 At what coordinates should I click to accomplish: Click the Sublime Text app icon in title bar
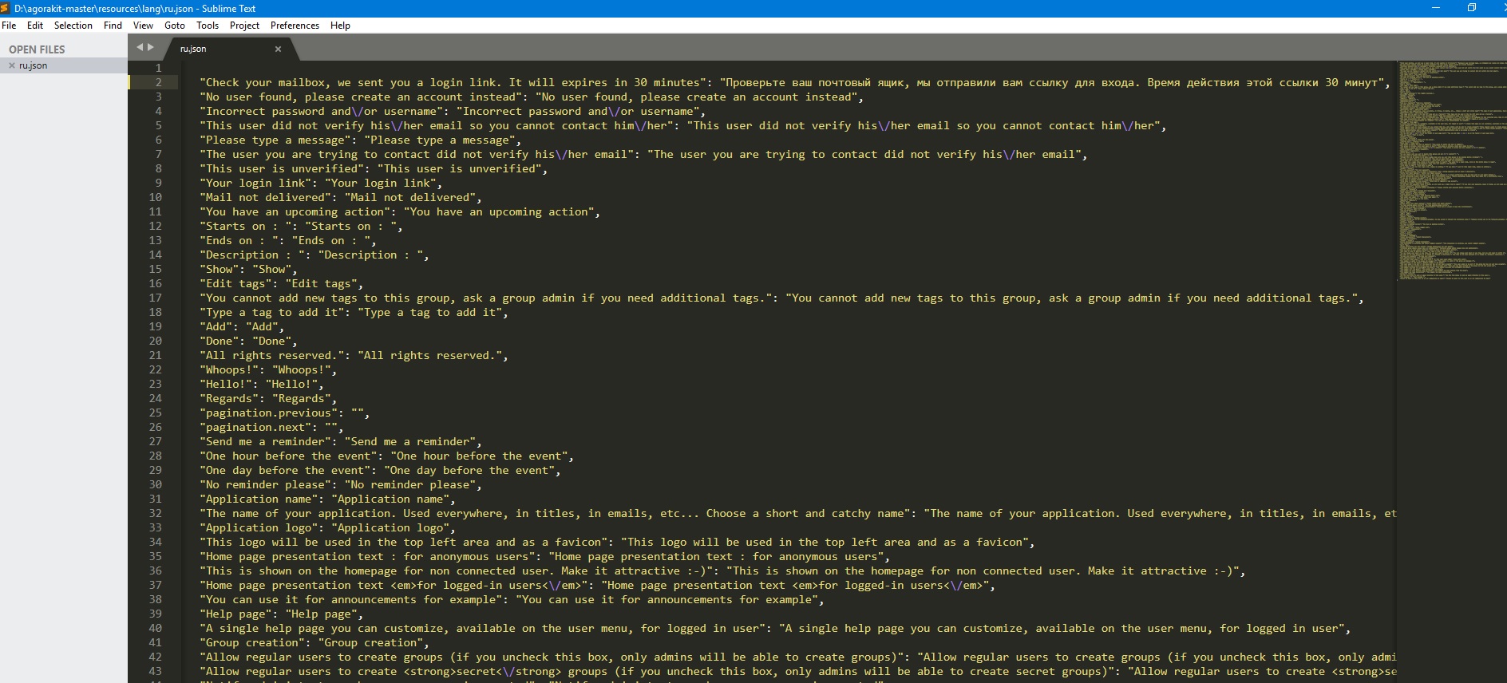click(x=6, y=8)
